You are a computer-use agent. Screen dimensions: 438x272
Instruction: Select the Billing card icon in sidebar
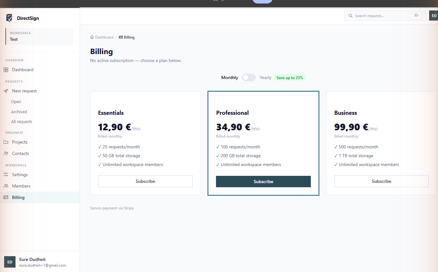6,197
